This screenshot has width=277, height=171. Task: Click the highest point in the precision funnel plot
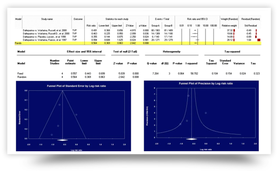click(188, 96)
